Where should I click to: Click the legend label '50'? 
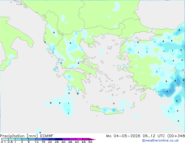pos(90,142)
